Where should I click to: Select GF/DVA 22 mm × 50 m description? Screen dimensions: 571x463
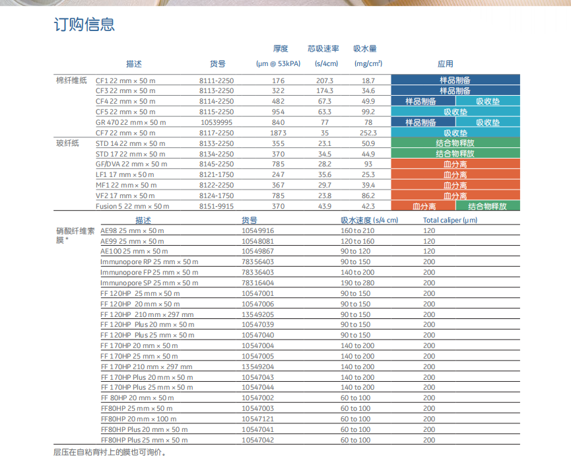point(131,164)
